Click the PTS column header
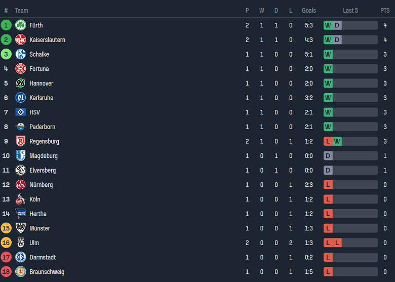The image size is (395, 282). tap(385, 11)
